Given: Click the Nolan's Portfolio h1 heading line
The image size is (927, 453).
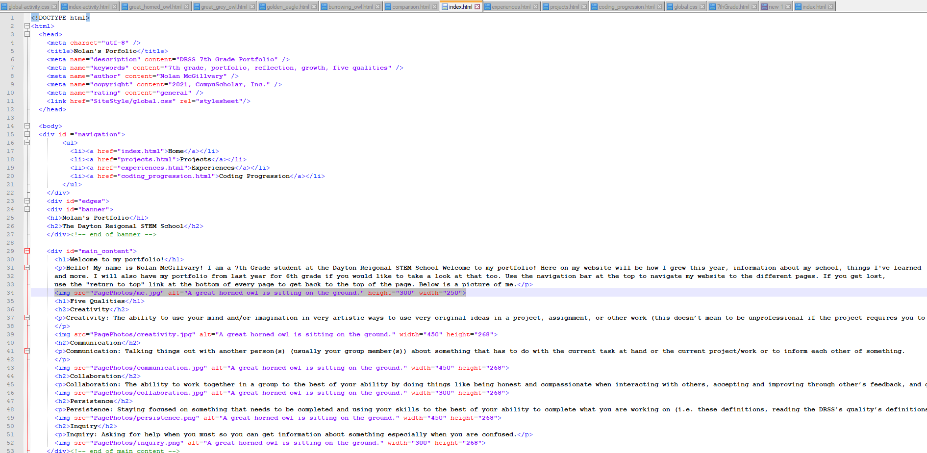Looking at the screenshot, I should tap(98, 218).
